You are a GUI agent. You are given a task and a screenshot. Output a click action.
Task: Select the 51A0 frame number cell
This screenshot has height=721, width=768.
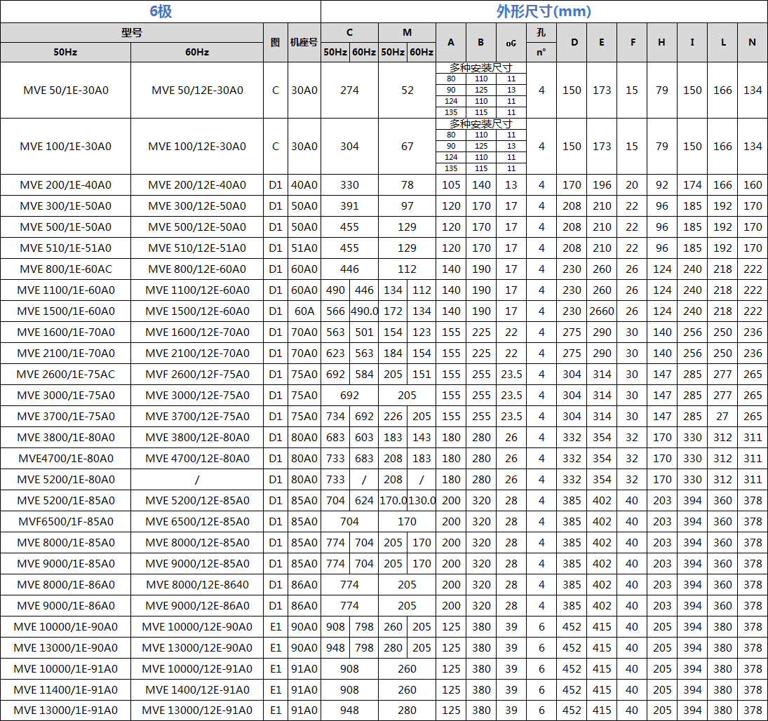(x=304, y=248)
